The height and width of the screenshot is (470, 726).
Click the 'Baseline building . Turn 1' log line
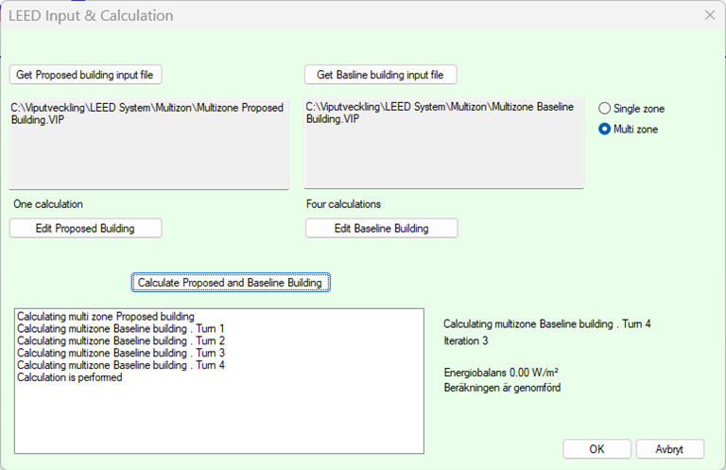coord(121,328)
